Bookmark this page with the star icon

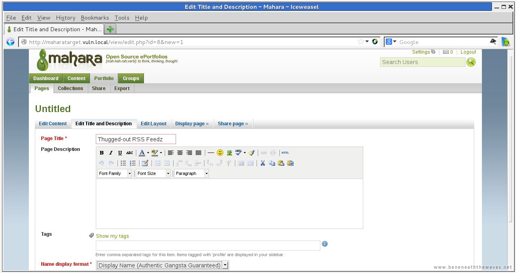point(360,42)
